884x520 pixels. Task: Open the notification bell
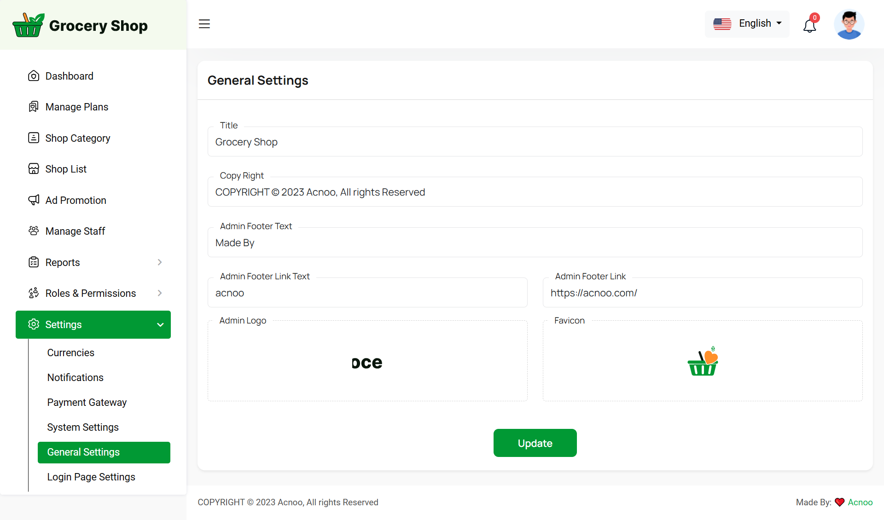(809, 25)
